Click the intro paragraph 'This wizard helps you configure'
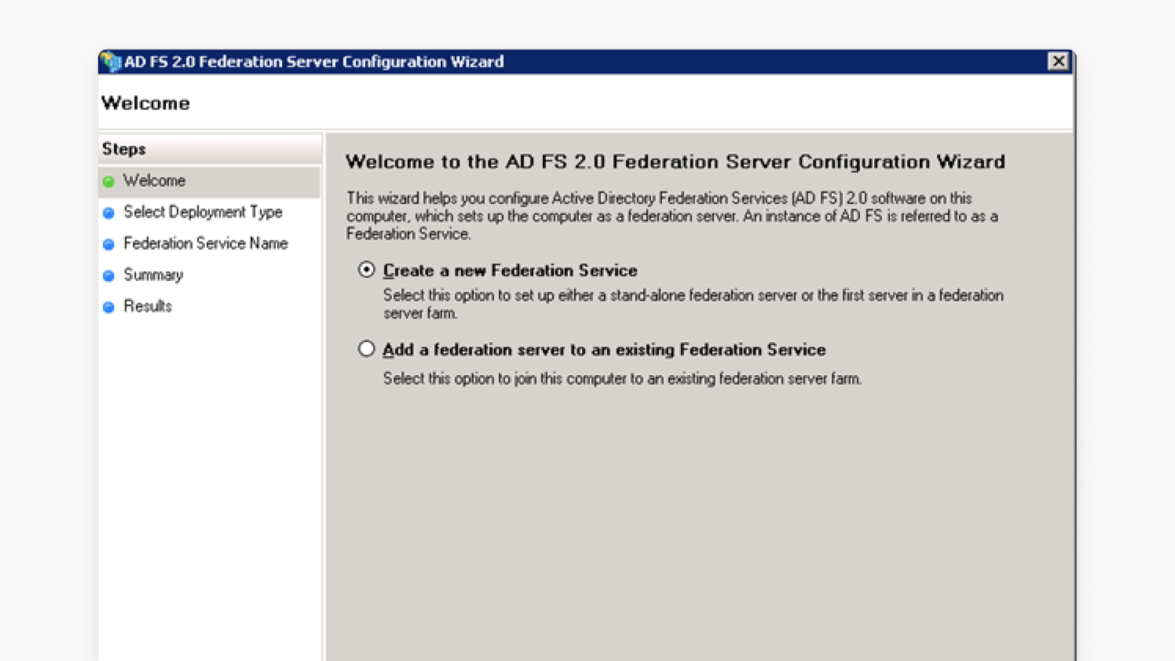The width and height of the screenshot is (1175, 661). (x=672, y=216)
